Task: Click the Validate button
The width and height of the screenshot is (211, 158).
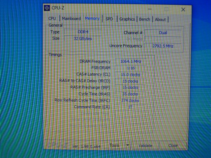Action: click(x=145, y=145)
